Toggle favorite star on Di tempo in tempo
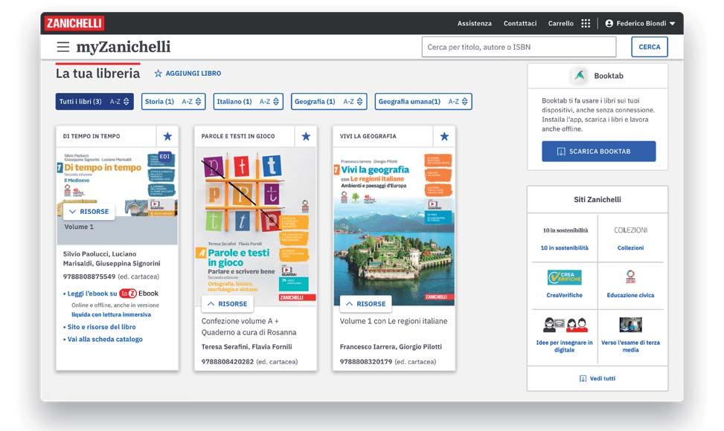This screenshot has width=724, height=431. (167, 137)
